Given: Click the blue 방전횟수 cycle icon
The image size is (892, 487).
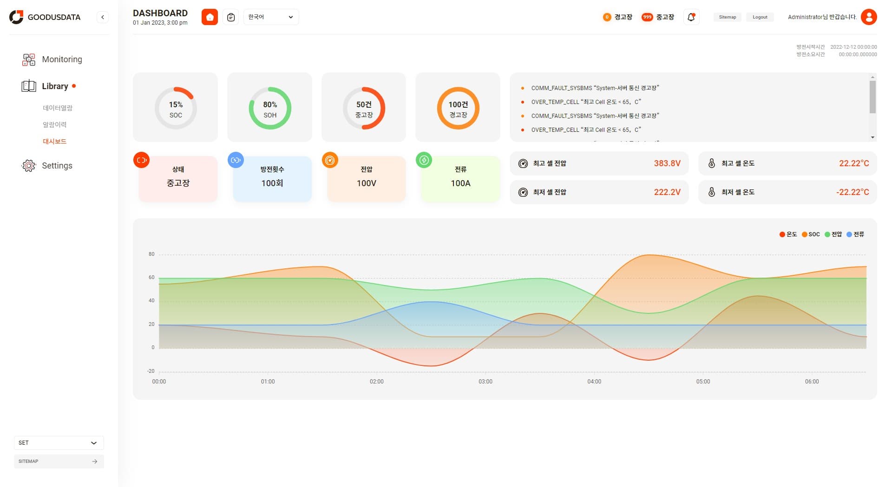Looking at the screenshot, I should pyautogui.click(x=236, y=160).
